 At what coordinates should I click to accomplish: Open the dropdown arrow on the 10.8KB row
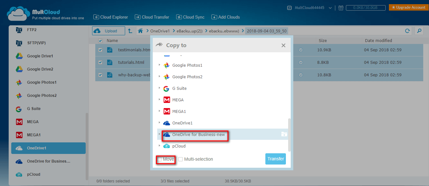pyautogui.click(x=301, y=75)
